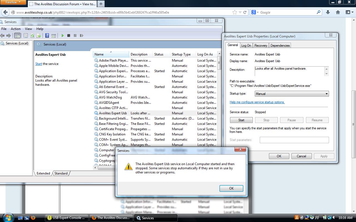Switch to the Dependencies tab

click(280, 46)
